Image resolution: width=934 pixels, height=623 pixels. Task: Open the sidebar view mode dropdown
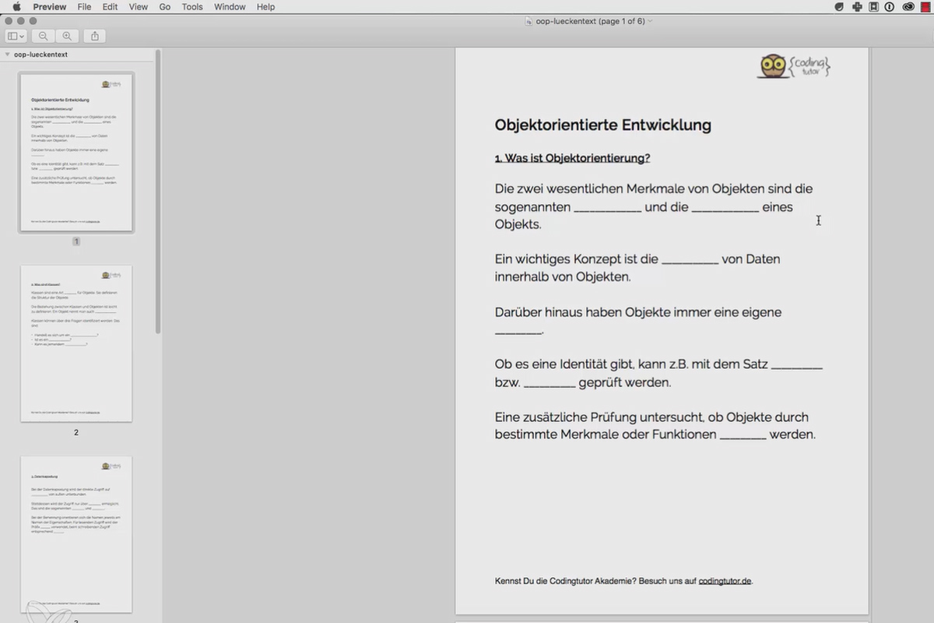point(16,36)
